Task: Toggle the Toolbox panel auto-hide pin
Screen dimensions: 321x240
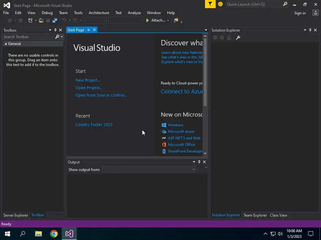Action: coord(55,30)
